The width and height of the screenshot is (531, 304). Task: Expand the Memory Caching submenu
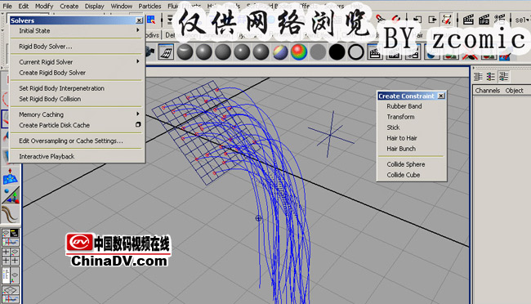tap(78, 114)
